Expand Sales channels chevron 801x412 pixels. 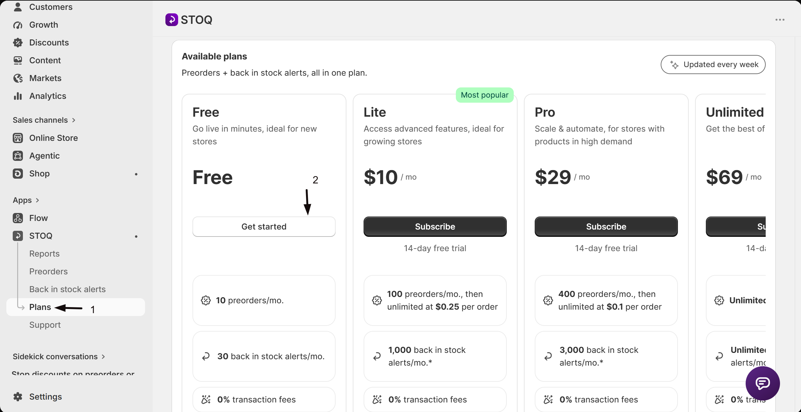(x=74, y=120)
